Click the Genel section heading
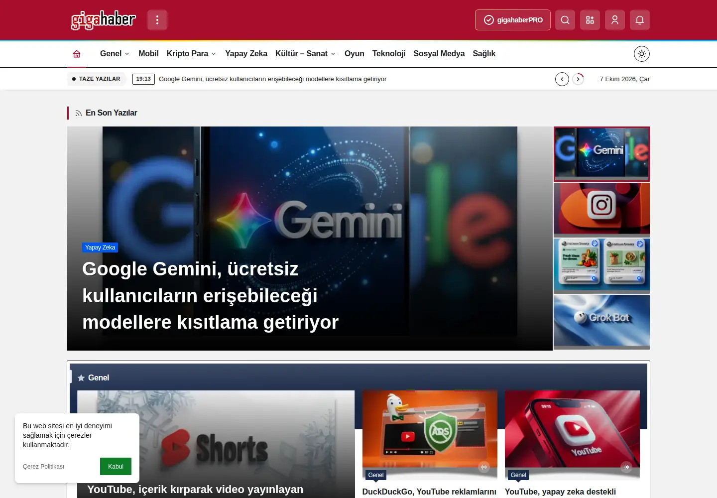The width and height of the screenshot is (717, 498). (x=99, y=378)
